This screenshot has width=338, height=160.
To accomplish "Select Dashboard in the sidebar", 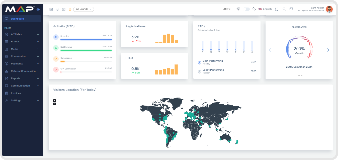I will click(x=17, y=19).
